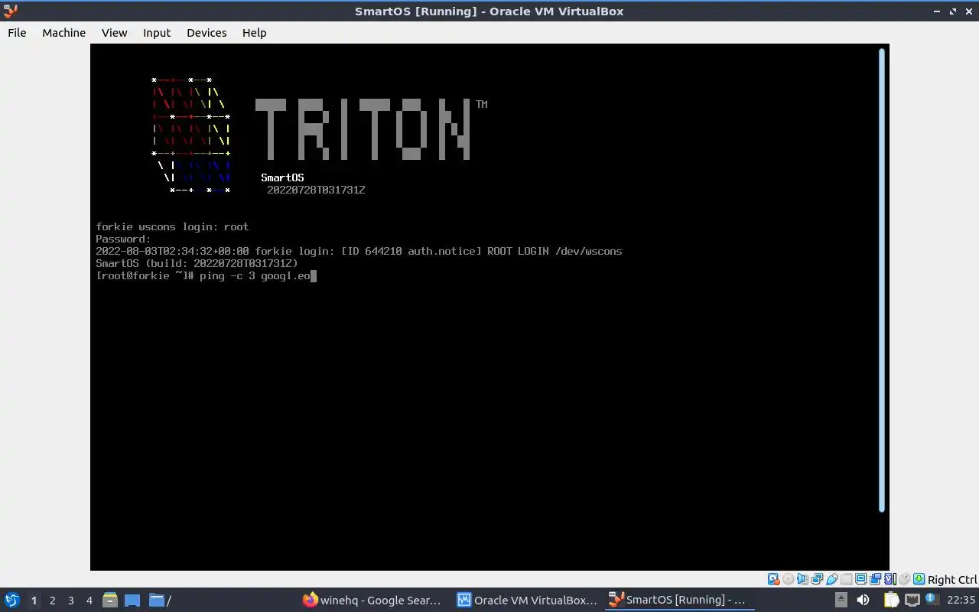This screenshot has height=612, width=979.
Task: Open the USB devices status icon
Action: [x=831, y=579]
